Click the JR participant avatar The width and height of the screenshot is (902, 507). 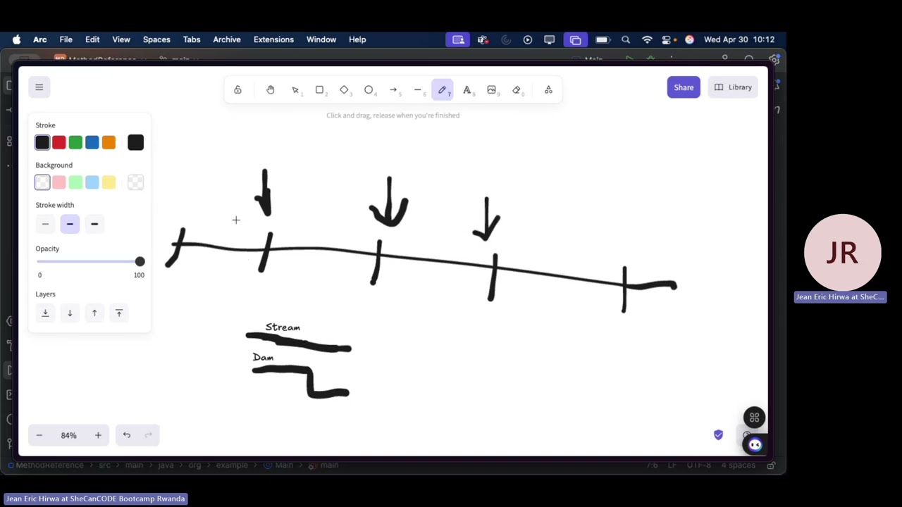pyautogui.click(x=843, y=252)
